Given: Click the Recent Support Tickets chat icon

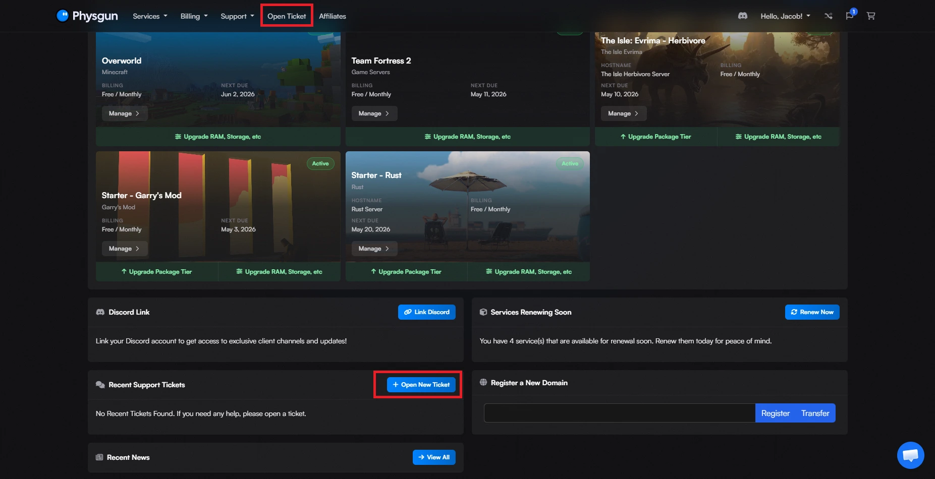Looking at the screenshot, I should 100,385.
